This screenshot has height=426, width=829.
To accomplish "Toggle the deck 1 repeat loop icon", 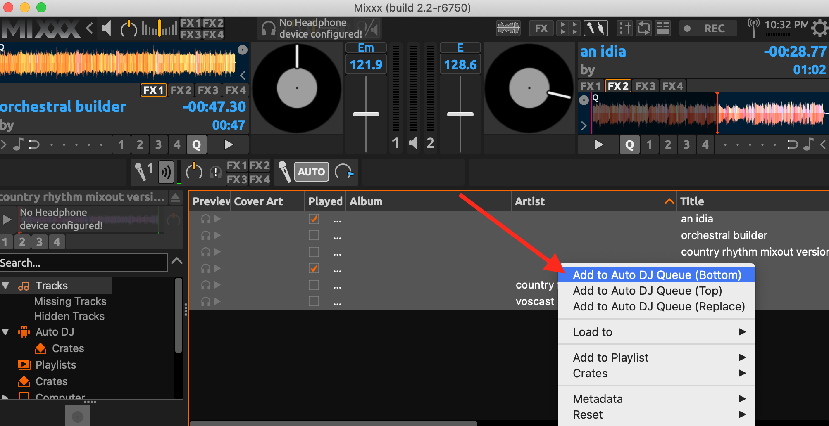I will coord(34,144).
